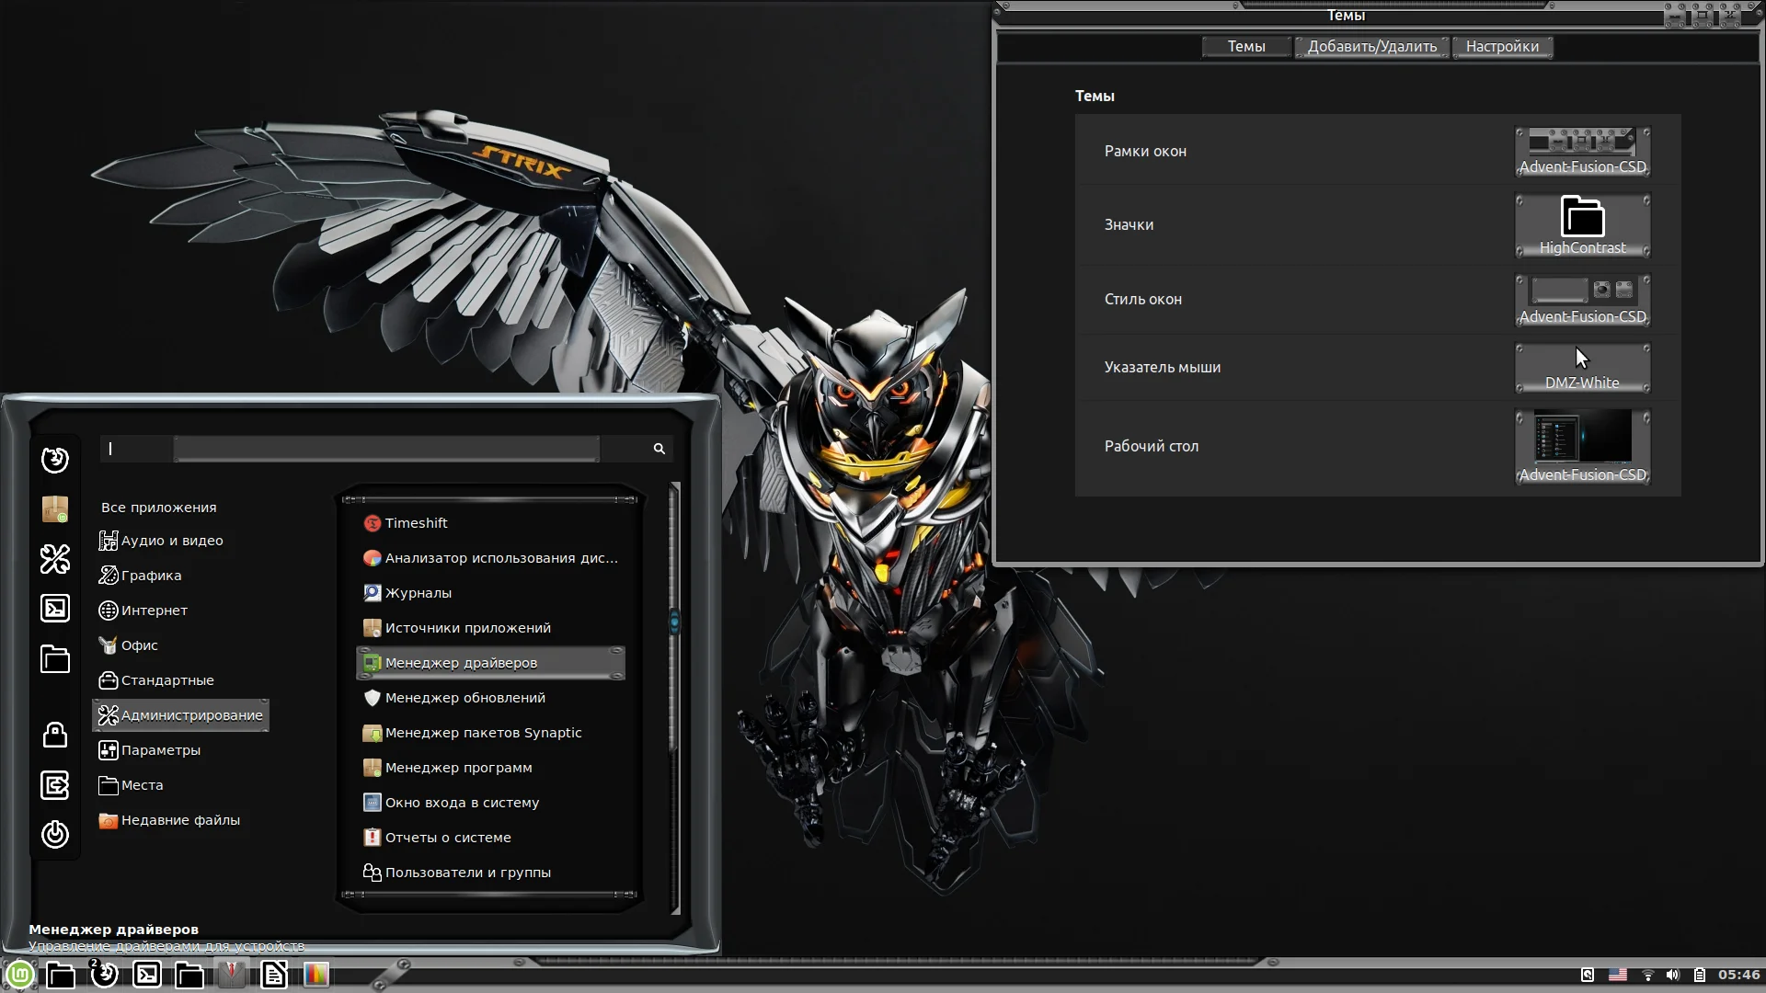Launch Менеджер обновлений from the app list
This screenshot has height=993, width=1766.
coord(465,698)
